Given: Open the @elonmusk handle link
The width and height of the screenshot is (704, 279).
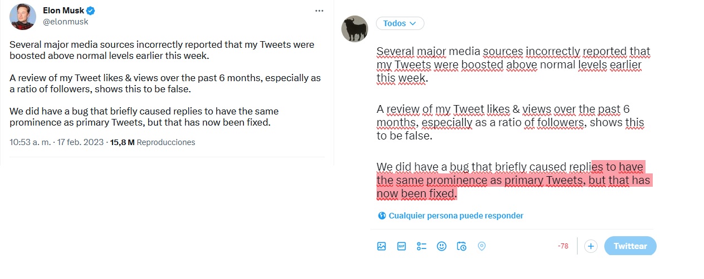Looking at the screenshot, I should [66, 22].
